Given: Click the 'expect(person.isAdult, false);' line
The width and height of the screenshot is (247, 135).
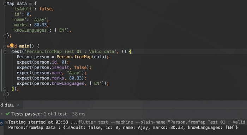Looking at the screenshot, I should (54, 67).
